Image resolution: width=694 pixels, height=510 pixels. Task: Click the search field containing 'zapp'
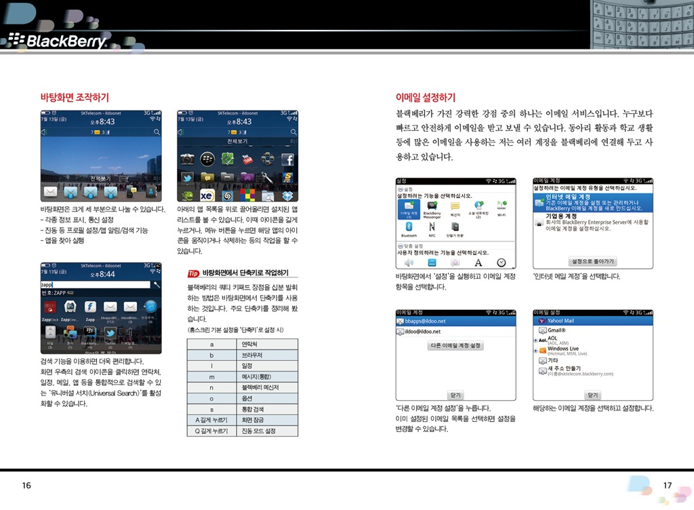pos(95,285)
